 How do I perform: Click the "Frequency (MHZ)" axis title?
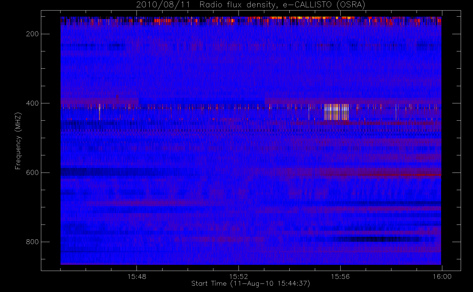pyautogui.click(x=18, y=141)
